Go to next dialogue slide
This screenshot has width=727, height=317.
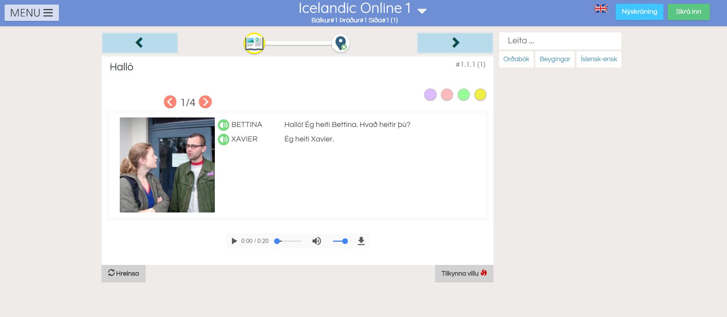205,102
